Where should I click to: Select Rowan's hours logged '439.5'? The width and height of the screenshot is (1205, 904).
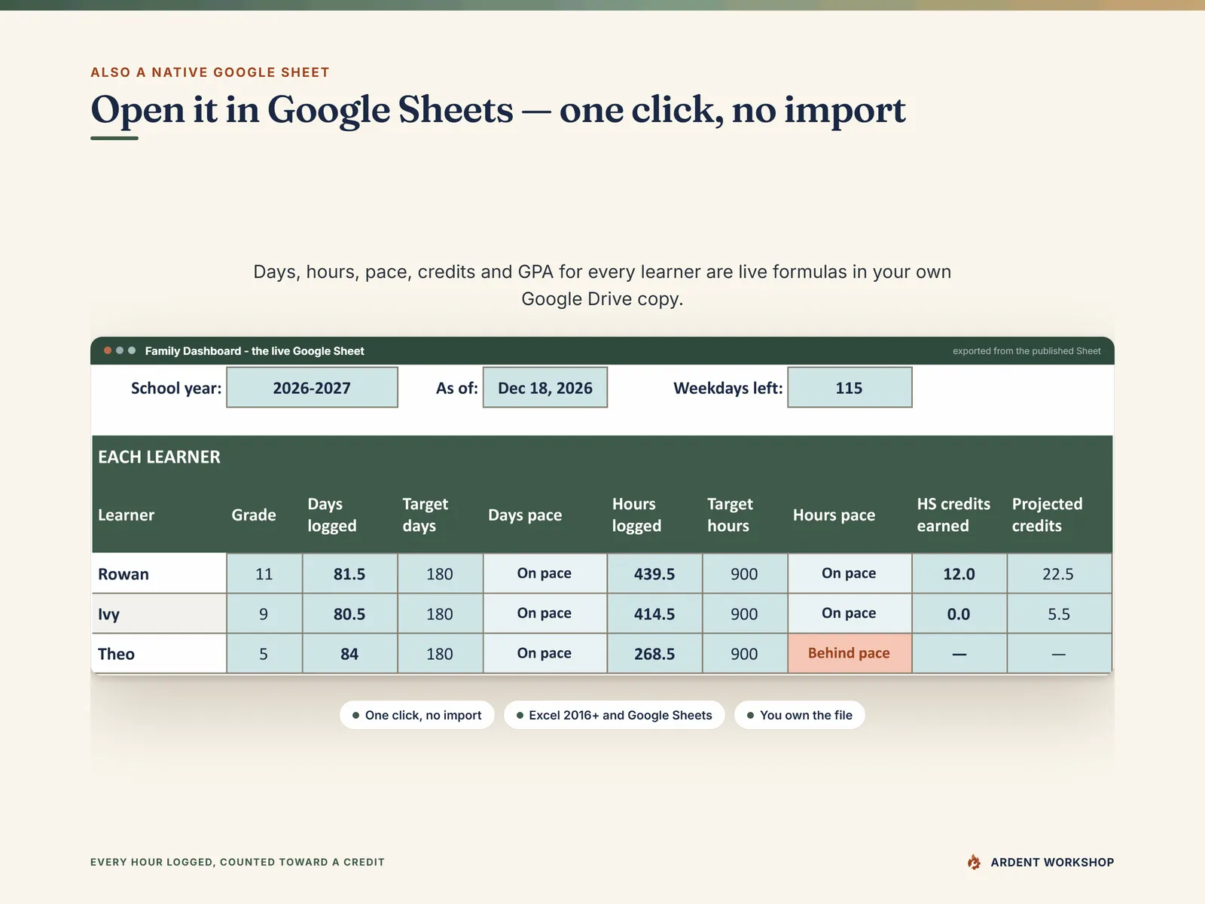tap(654, 573)
